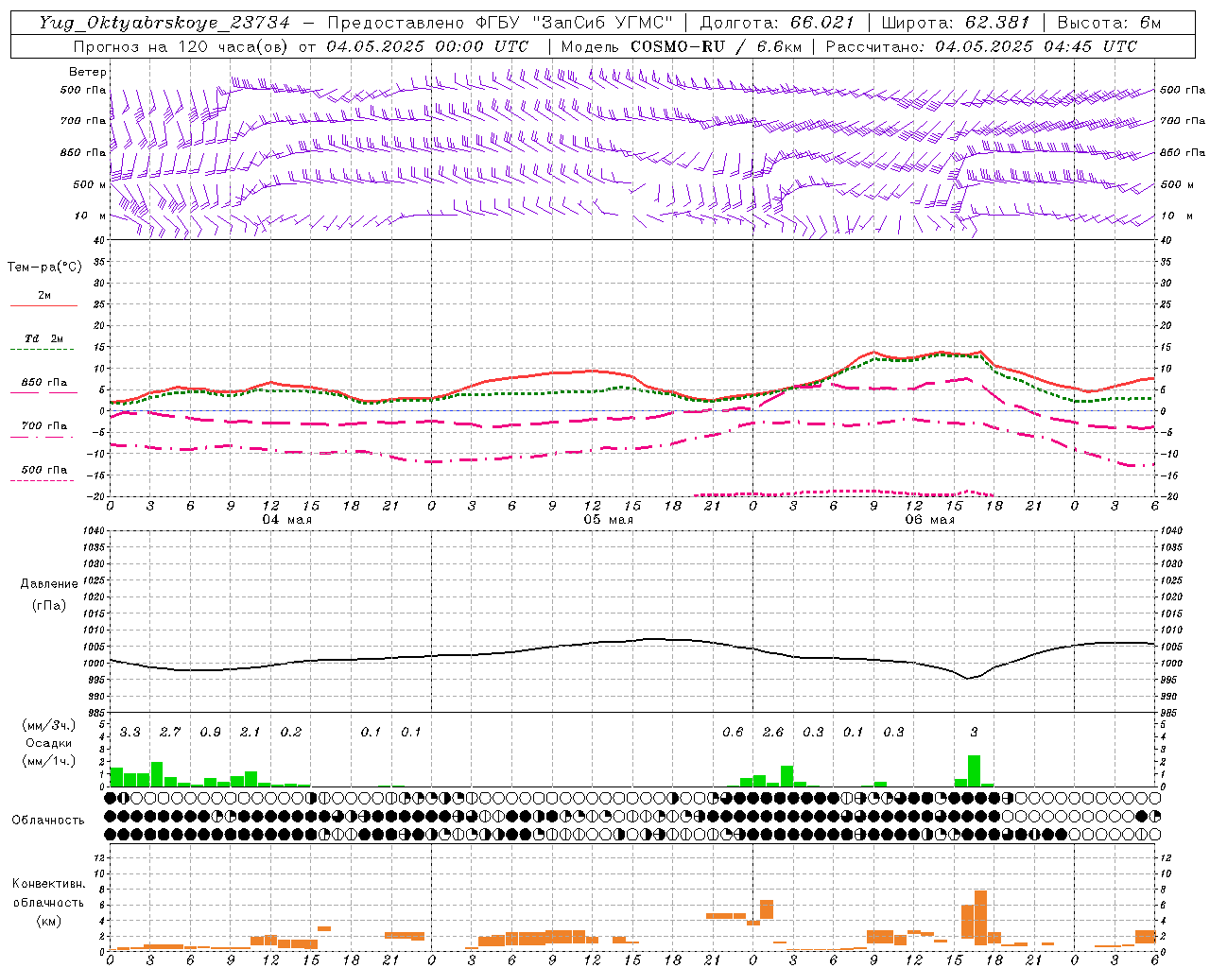Viewport: 1210px width, 968px height.
Task: Click the 3.3 precipitation total value
Action: (130, 733)
